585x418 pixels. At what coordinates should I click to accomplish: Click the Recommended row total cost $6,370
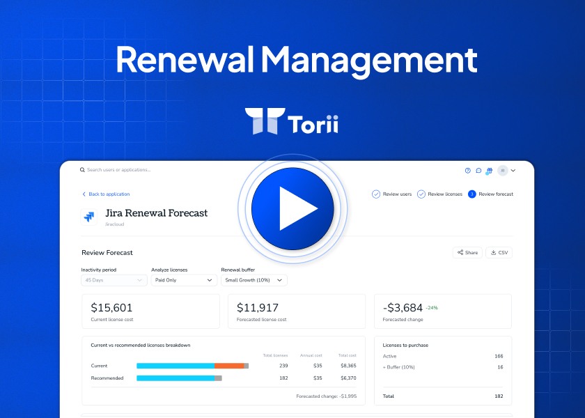348,378
